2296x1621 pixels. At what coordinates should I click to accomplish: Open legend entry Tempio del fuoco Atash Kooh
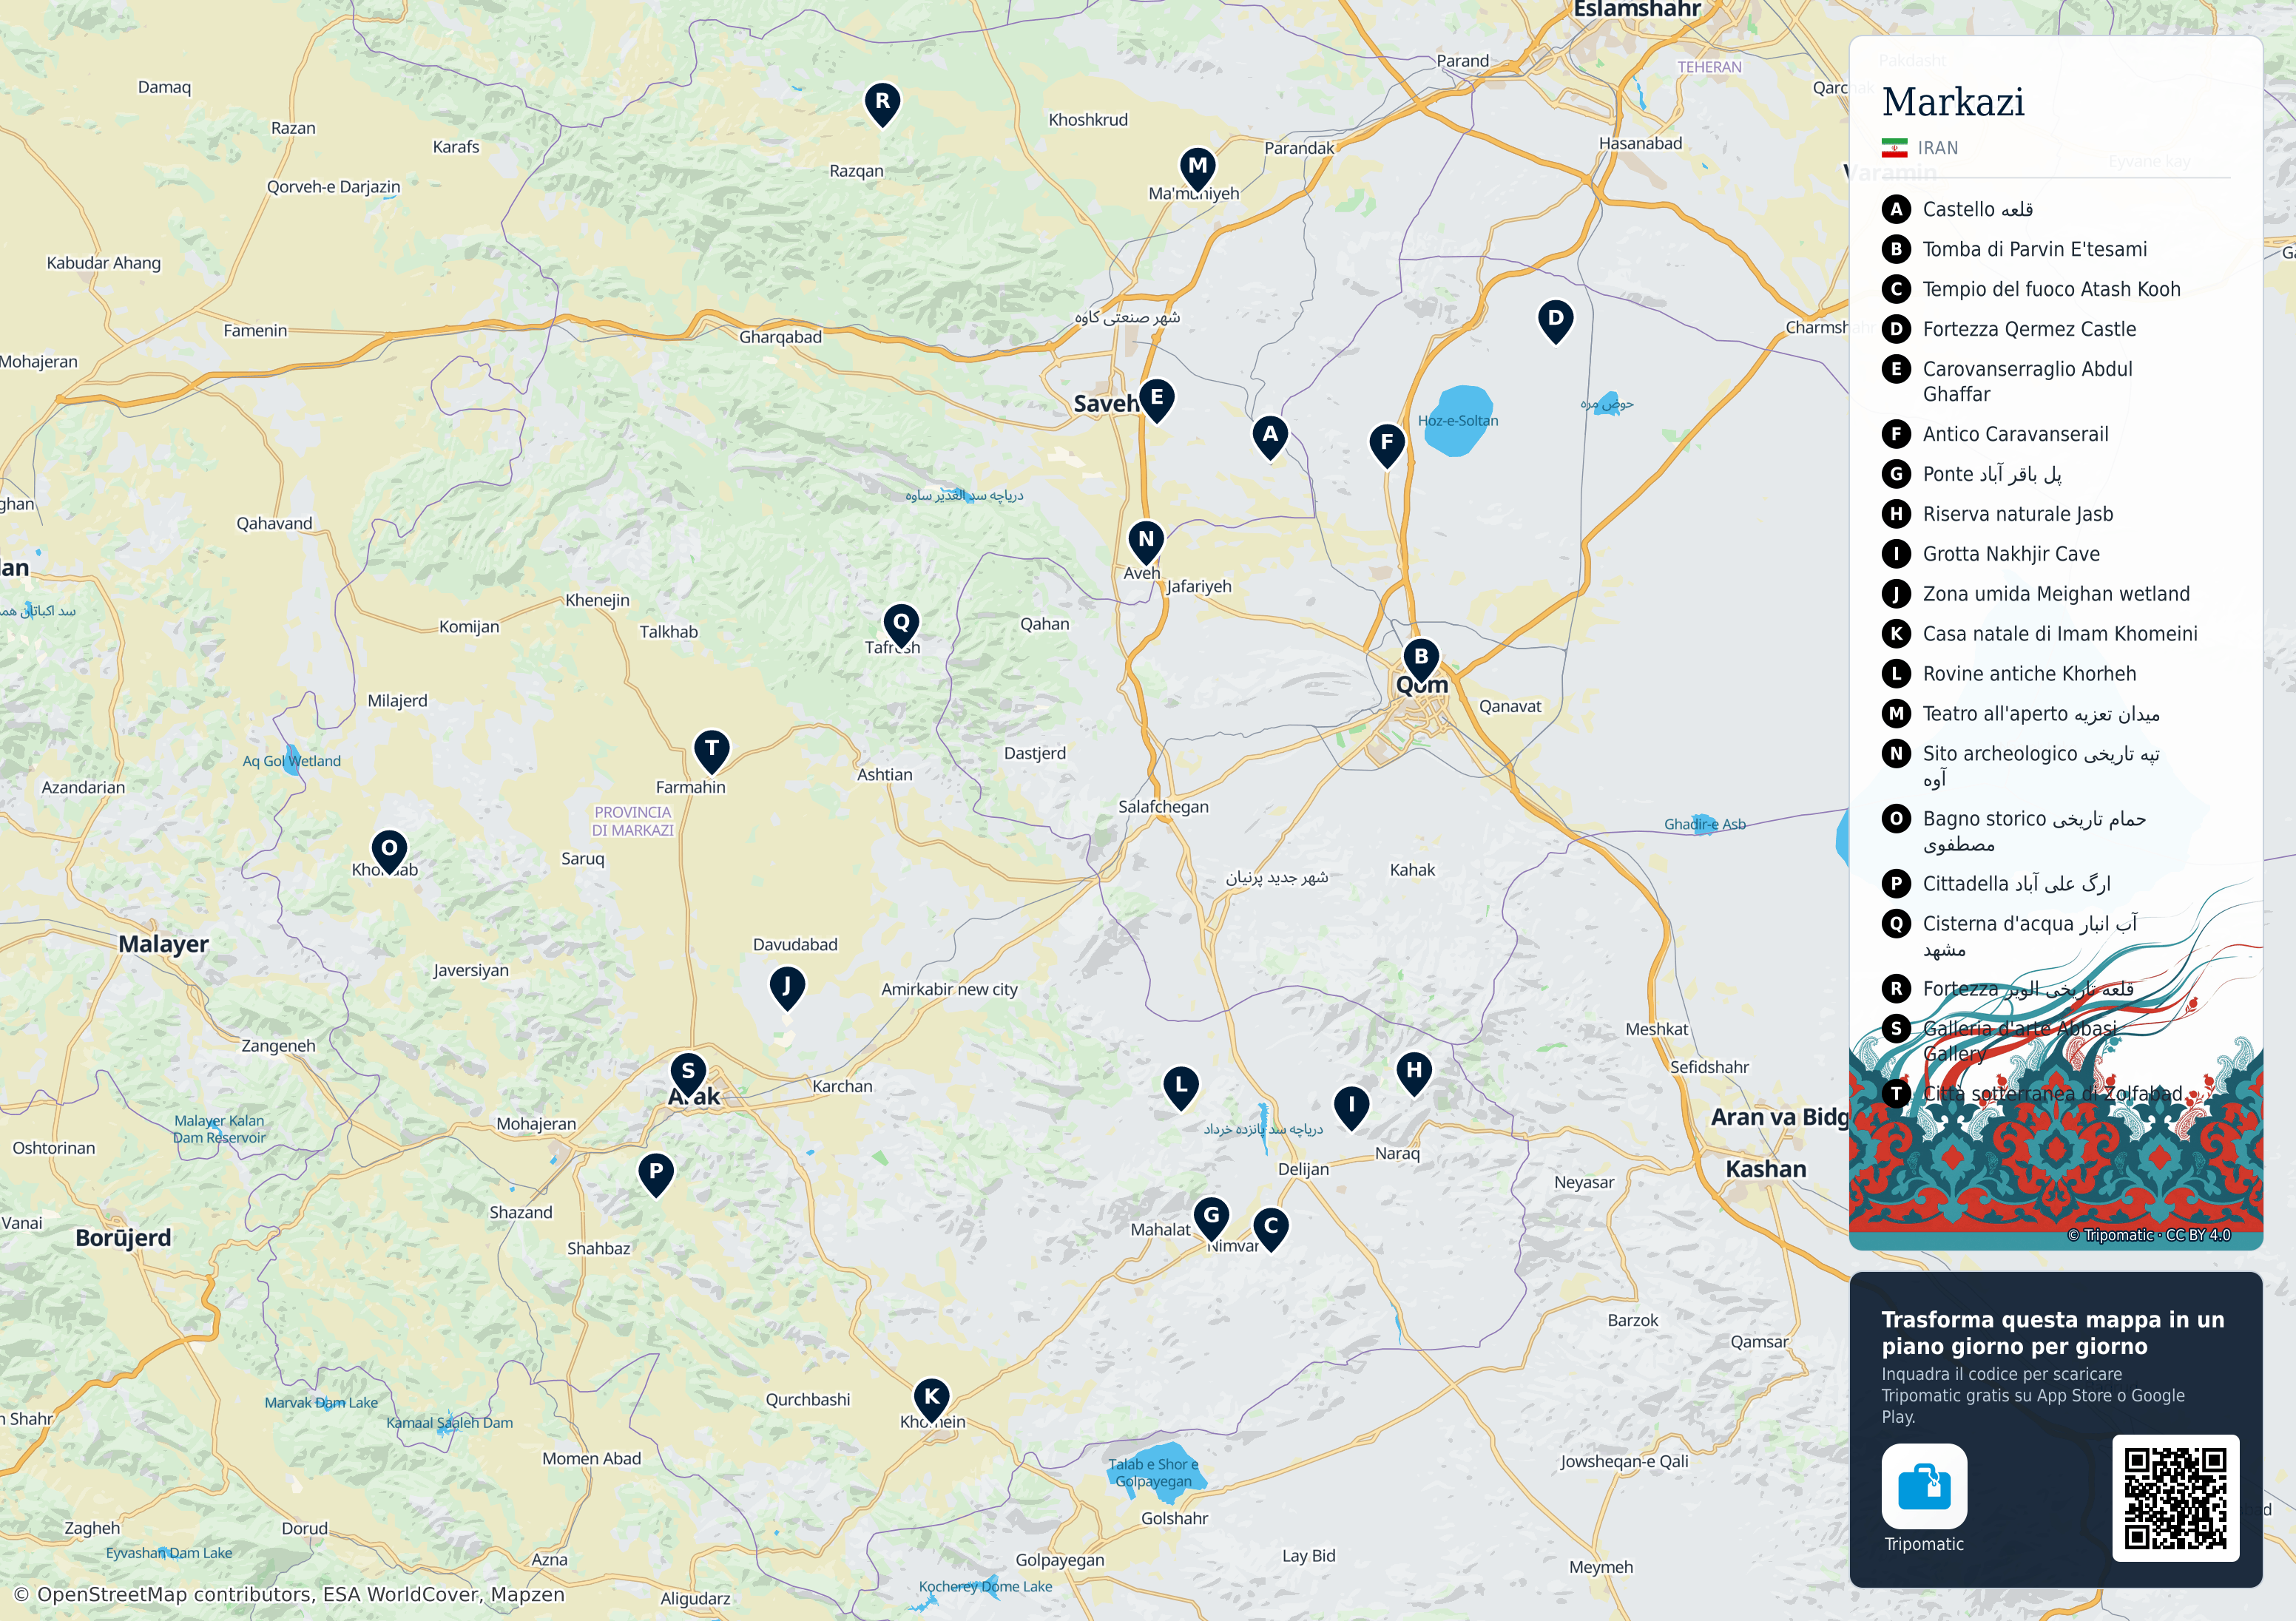pyautogui.click(x=2051, y=289)
